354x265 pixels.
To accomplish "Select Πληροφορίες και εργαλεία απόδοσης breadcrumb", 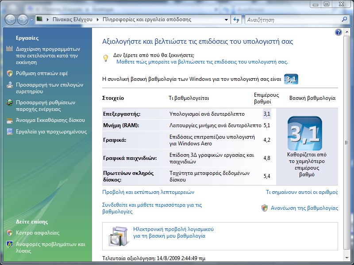I will tap(147, 19).
